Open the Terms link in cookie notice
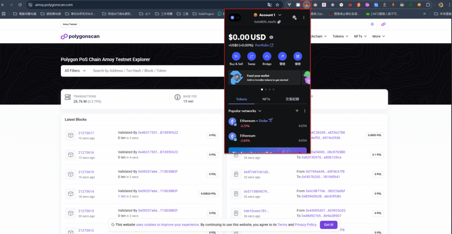The width and height of the screenshot is (452, 234). 282,225
